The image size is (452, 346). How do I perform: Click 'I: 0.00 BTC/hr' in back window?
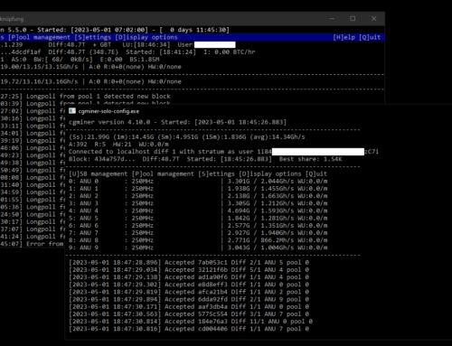click(230, 52)
